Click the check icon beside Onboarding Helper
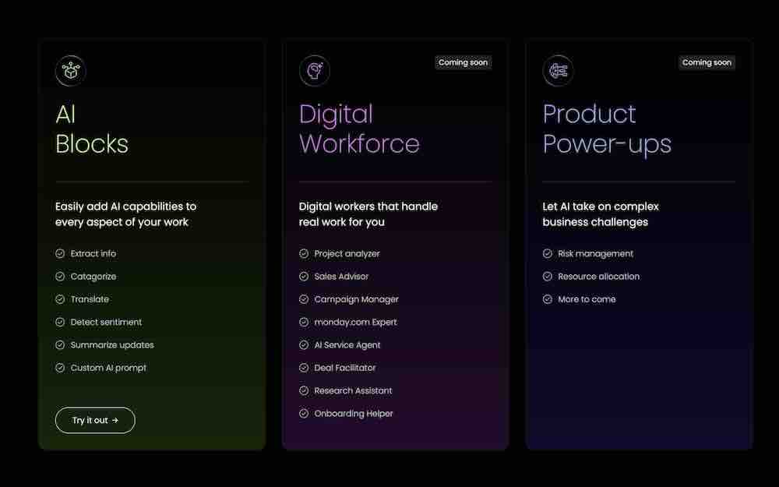 tap(304, 414)
